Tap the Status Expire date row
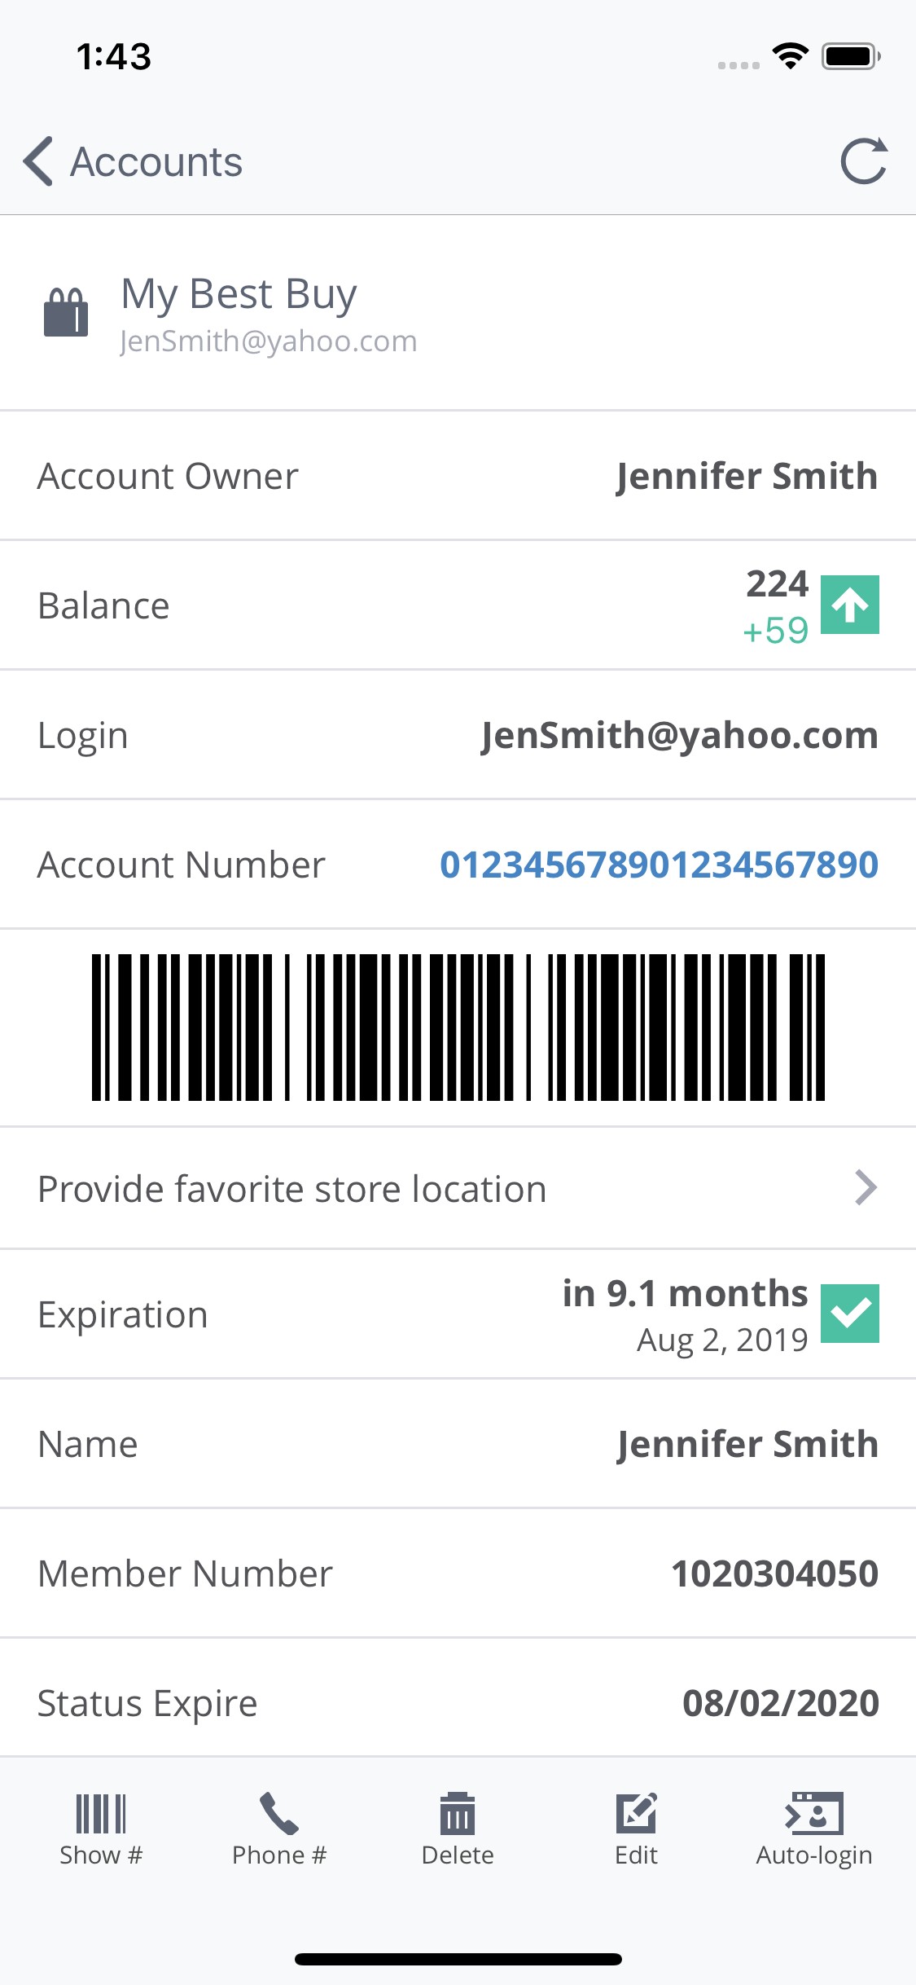Image resolution: width=916 pixels, height=1985 pixels. [x=458, y=1703]
